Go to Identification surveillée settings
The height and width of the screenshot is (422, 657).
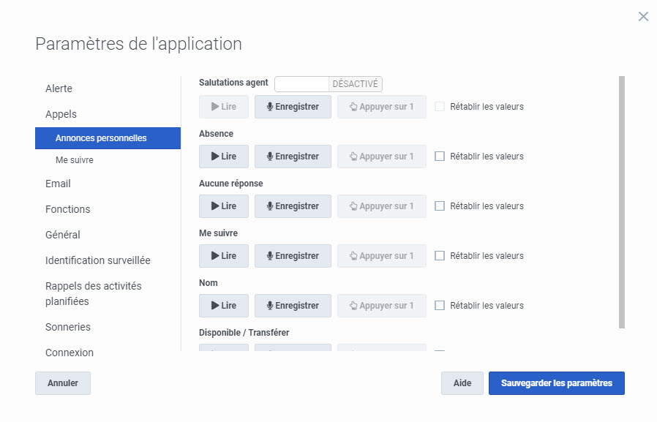click(98, 260)
